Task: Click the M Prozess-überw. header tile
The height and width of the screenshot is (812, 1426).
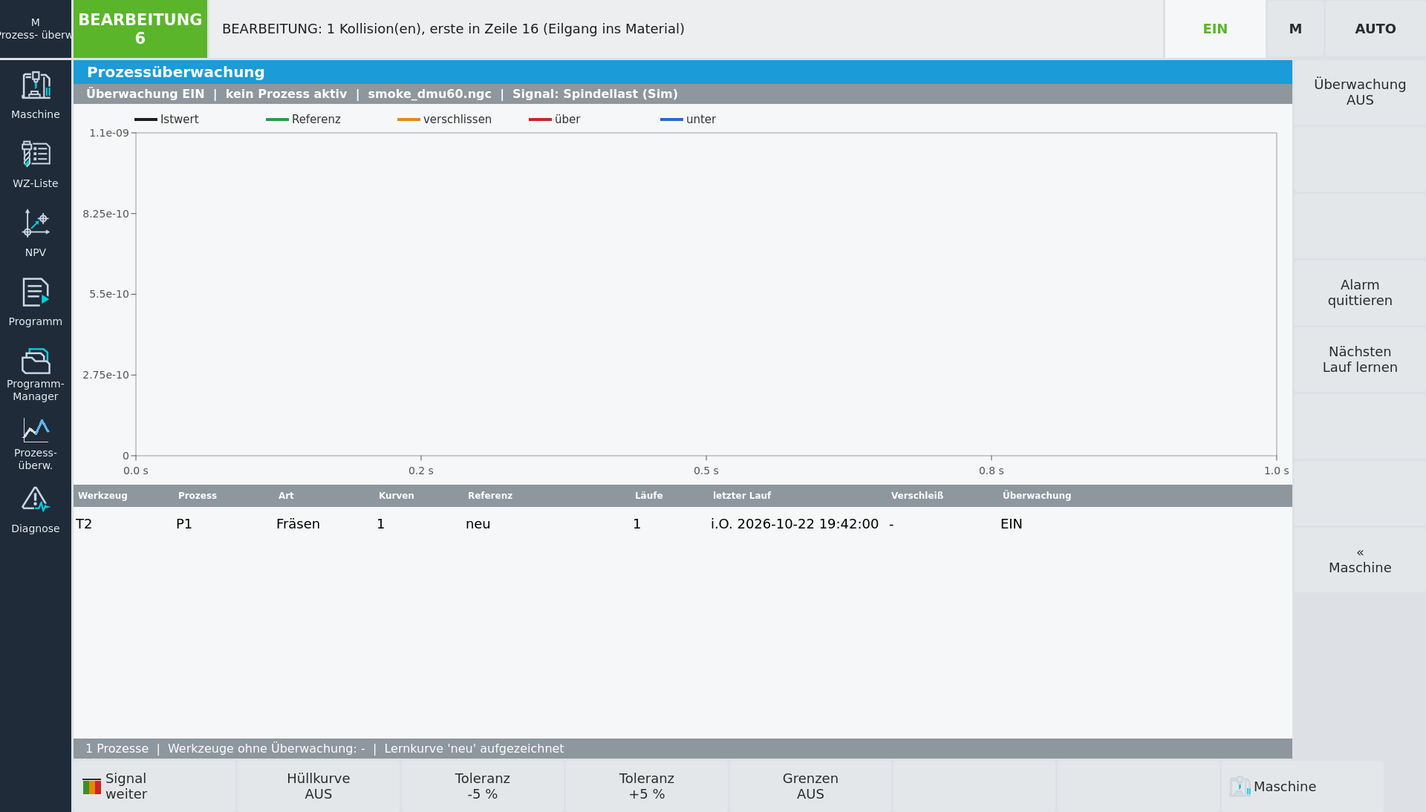Action: 36,29
